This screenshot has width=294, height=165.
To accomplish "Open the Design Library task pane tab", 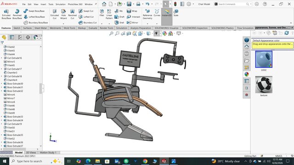I will 247,54.
